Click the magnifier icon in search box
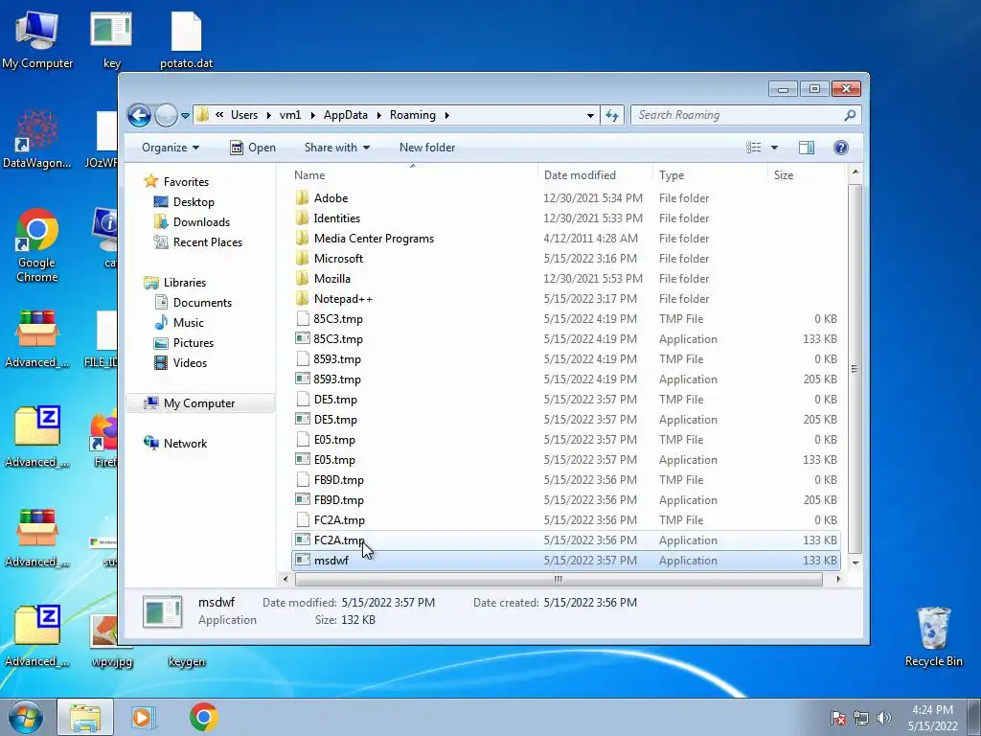 850,115
